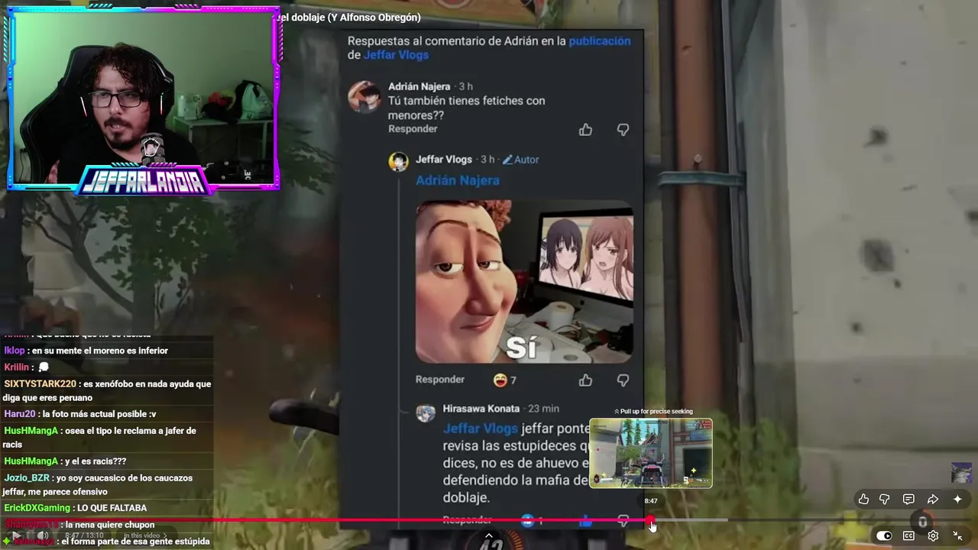Share the video using the arrow icon

933,499
